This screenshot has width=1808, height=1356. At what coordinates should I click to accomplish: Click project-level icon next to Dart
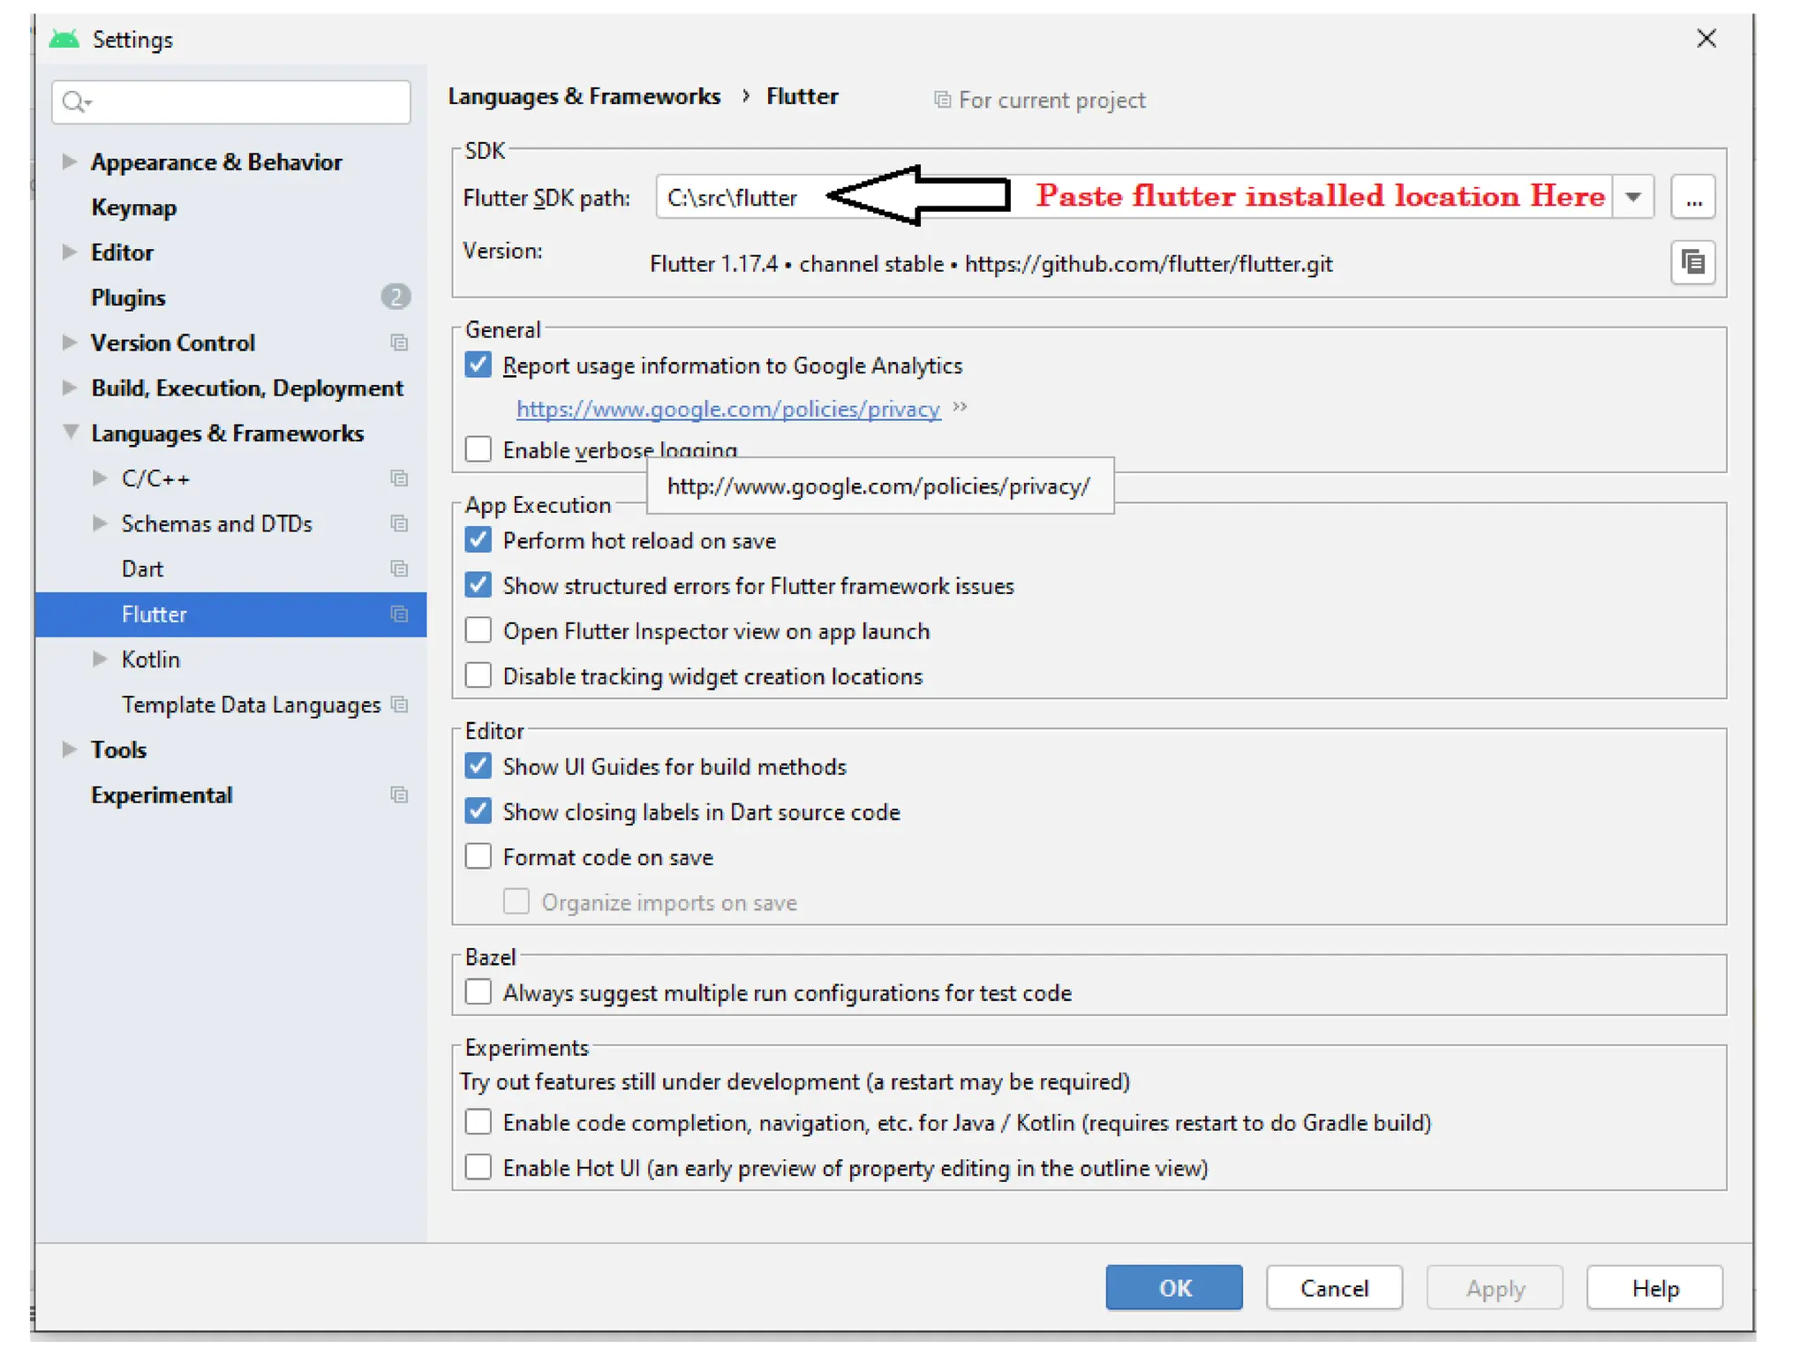[399, 569]
